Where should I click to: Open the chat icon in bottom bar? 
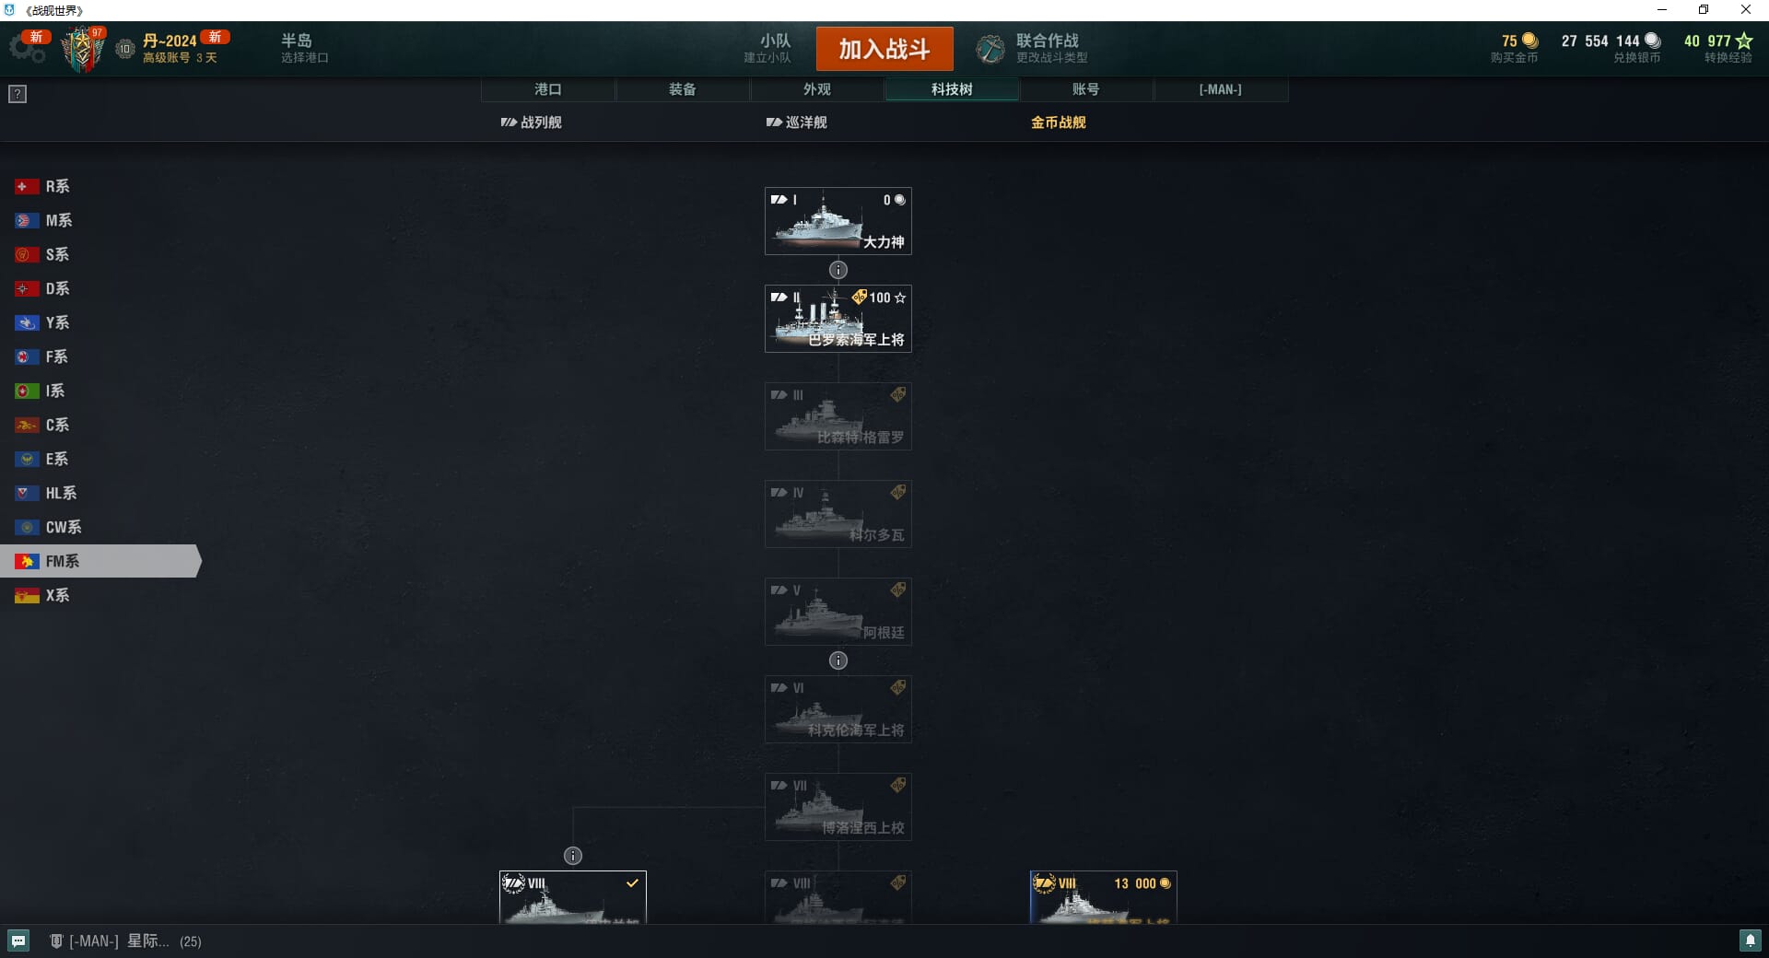click(x=18, y=940)
